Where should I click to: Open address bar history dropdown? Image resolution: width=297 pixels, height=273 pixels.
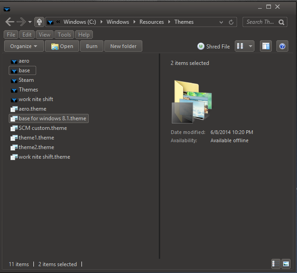[221, 22]
